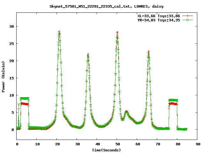Click the x-axis tick label 40
204x153 pixels.
(x=98, y=144)
